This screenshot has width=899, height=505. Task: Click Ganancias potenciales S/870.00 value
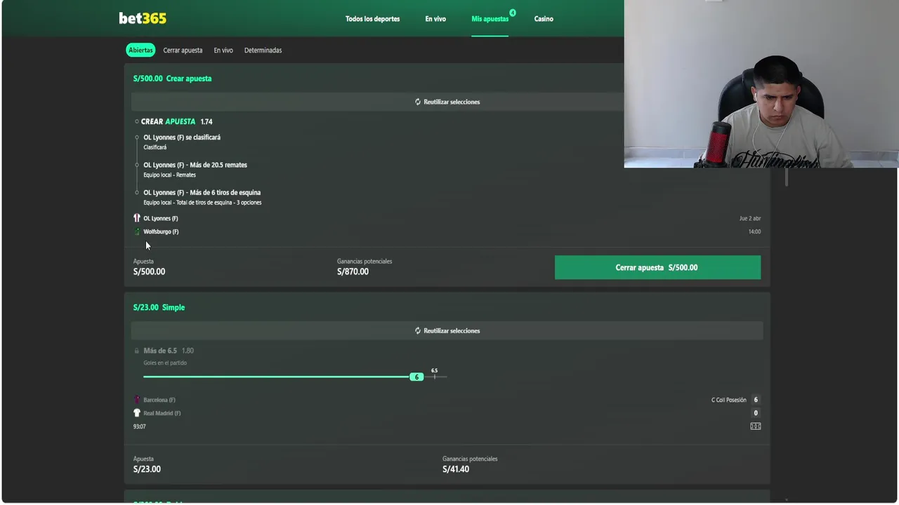pyautogui.click(x=353, y=271)
